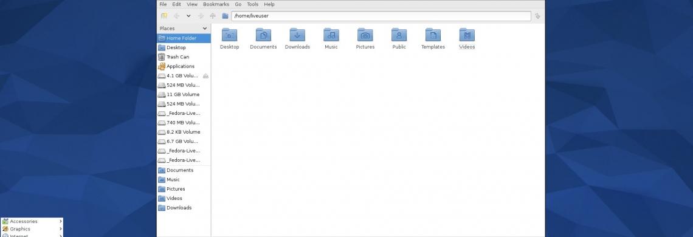Select the 740 MB Volume entry
The height and width of the screenshot is (237, 693).
tap(184, 123)
